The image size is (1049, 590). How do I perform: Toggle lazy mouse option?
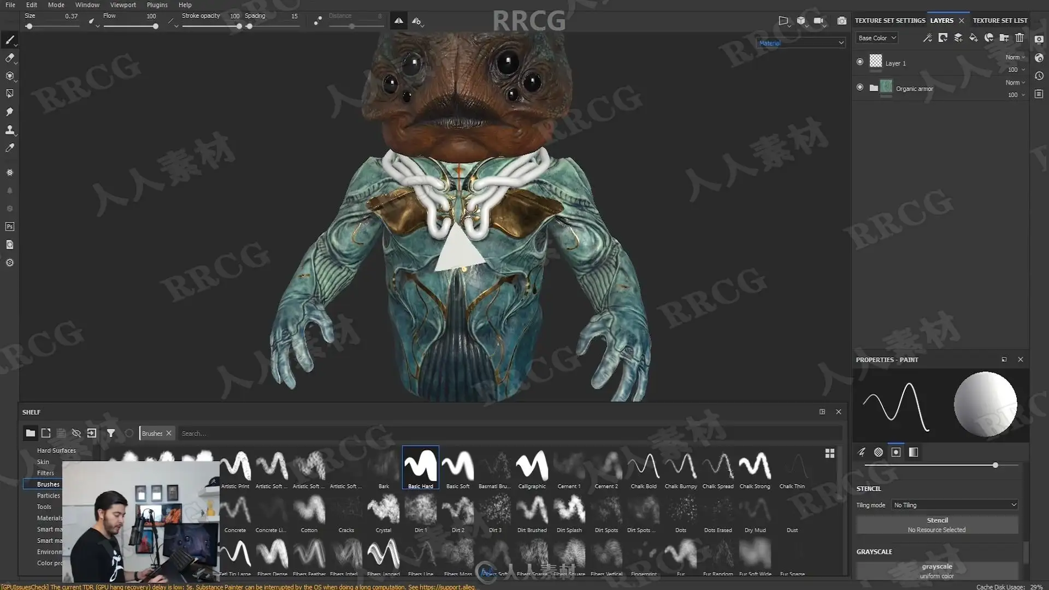coord(318,21)
